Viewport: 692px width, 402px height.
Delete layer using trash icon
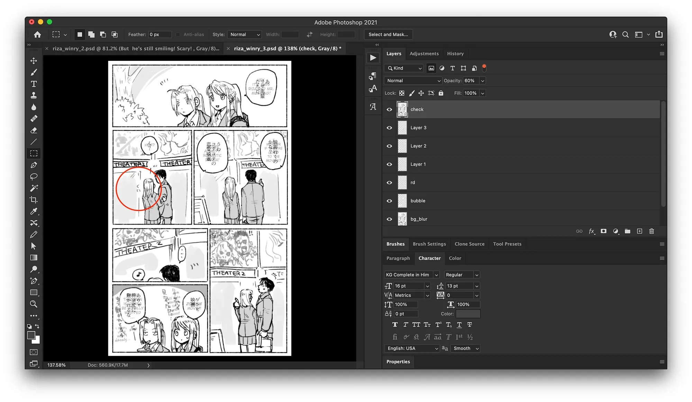click(x=652, y=231)
